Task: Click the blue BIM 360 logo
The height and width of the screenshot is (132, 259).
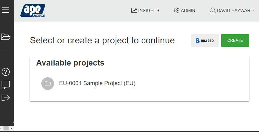Action: coord(197,41)
